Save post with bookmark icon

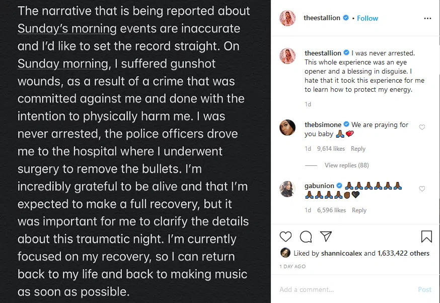(x=426, y=236)
